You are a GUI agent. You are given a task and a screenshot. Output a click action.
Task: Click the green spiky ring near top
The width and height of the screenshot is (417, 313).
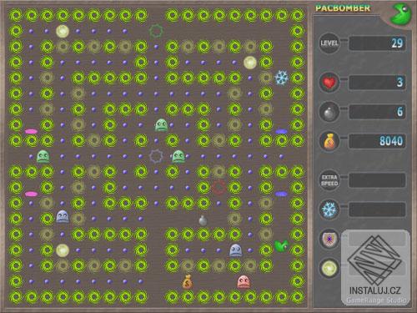click(x=156, y=31)
